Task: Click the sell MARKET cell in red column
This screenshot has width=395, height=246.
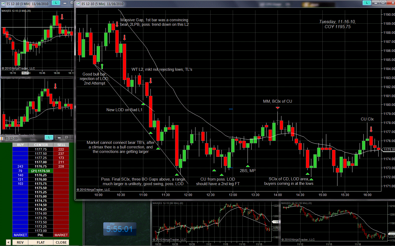Action: tap(61, 235)
